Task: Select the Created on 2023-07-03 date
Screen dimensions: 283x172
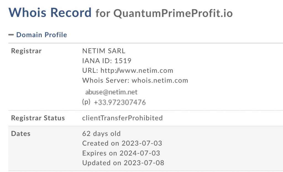Action: [x=122, y=143]
